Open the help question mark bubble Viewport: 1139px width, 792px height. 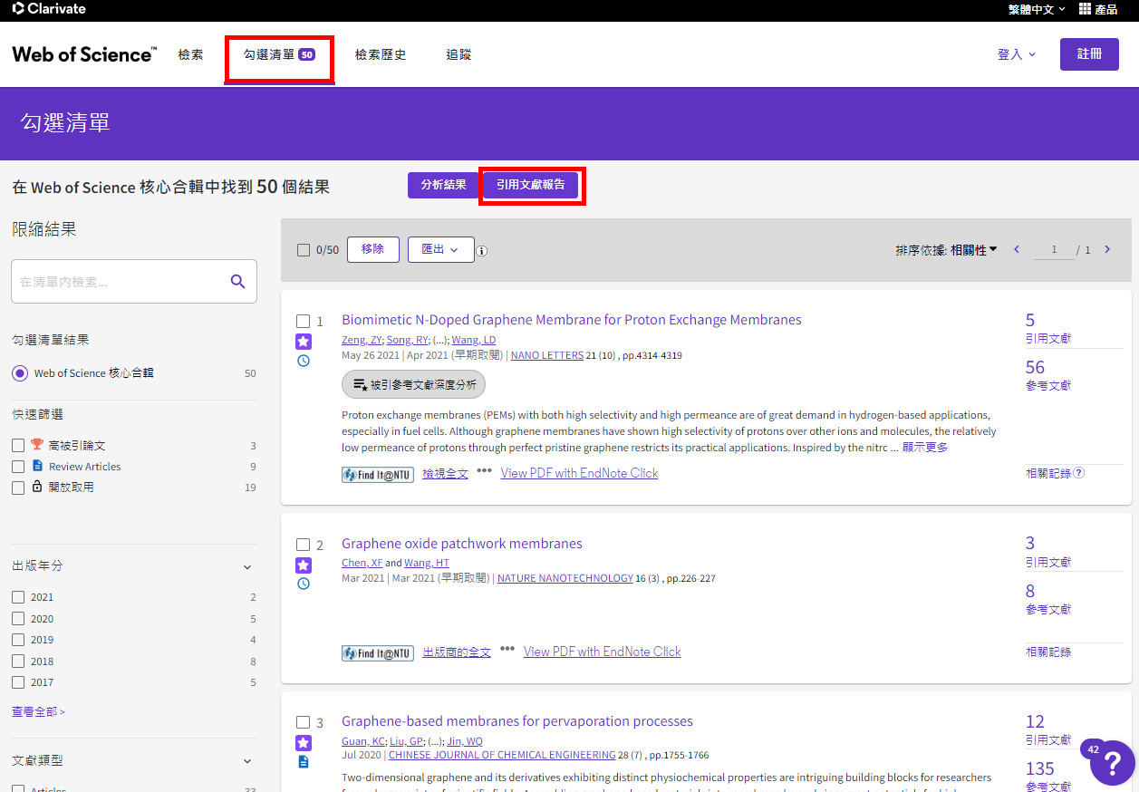pyautogui.click(x=1113, y=763)
